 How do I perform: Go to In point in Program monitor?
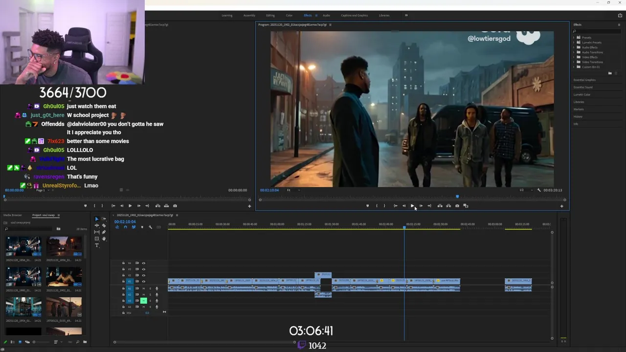click(x=396, y=206)
